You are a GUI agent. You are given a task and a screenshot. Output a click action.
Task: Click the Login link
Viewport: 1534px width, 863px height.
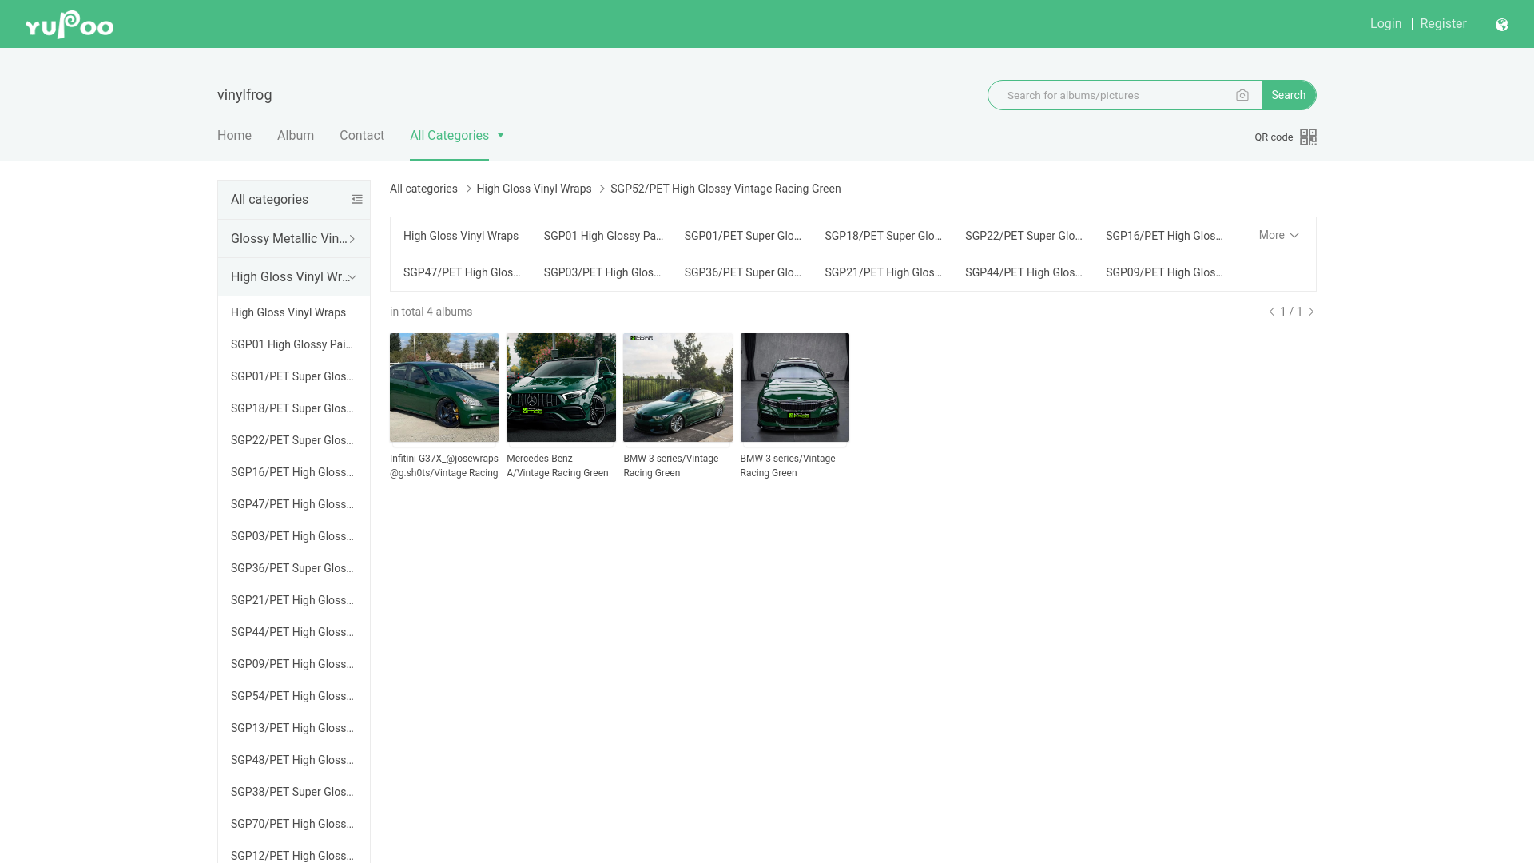pos(1385,24)
